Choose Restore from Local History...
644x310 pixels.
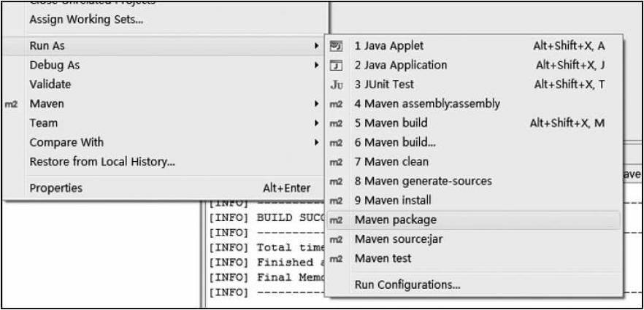click(101, 161)
